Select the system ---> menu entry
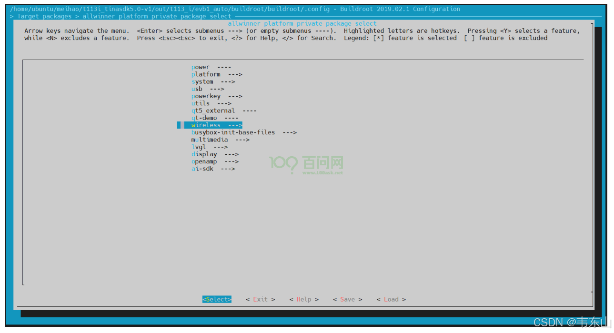This screenshot has width=614, height=333. pos(213,81)
